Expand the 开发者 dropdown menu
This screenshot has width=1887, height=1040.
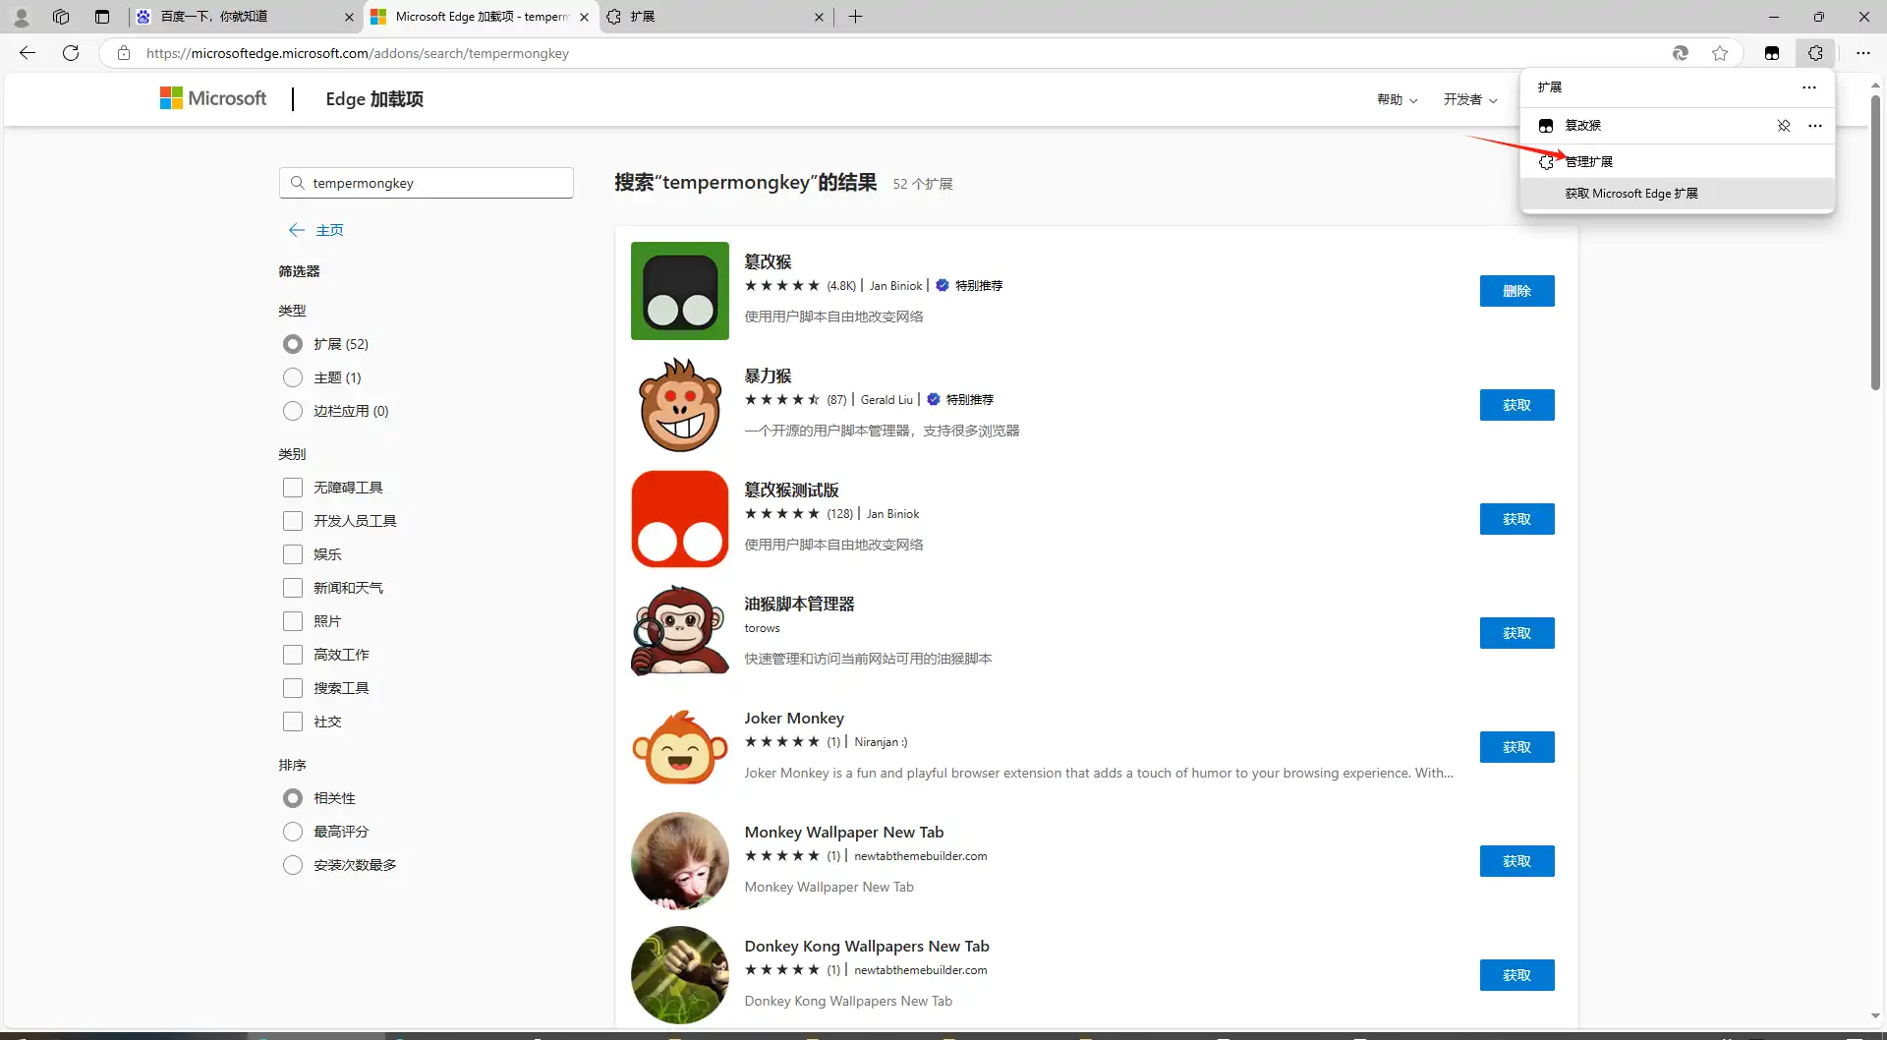(x=1469, y=99)
